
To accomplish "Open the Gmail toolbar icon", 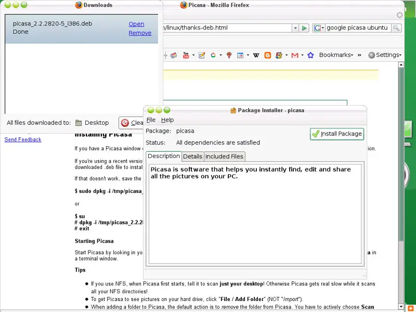I will tap(295, 55).
